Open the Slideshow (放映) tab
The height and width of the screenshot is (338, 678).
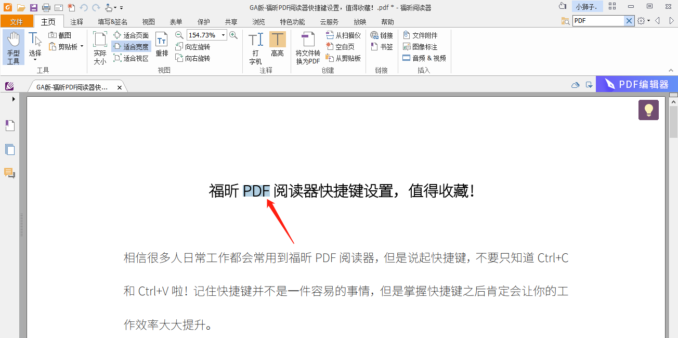pyautogui.click(x=360, y=22)
